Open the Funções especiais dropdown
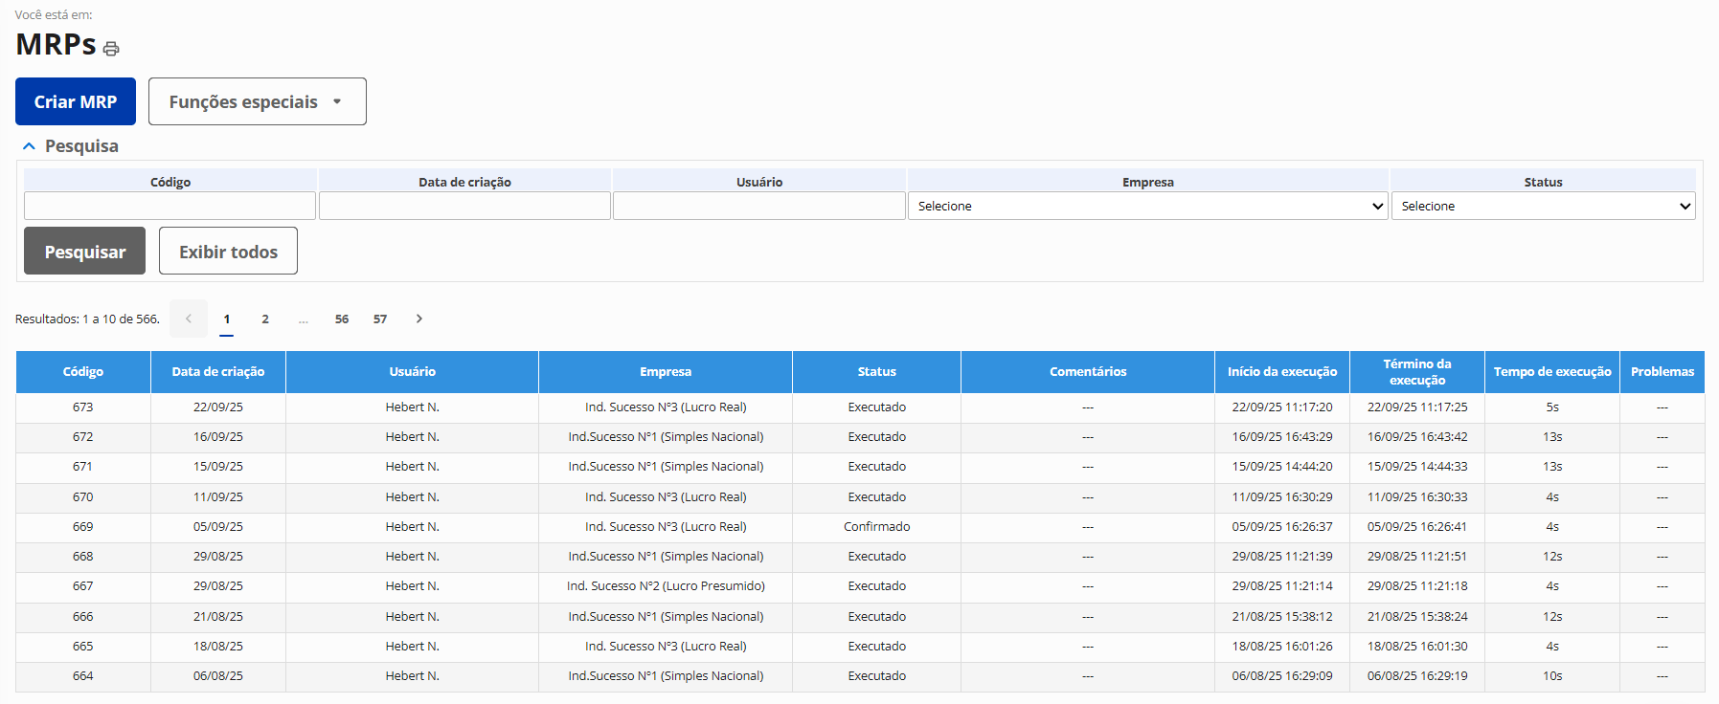 tap(257, 101)
